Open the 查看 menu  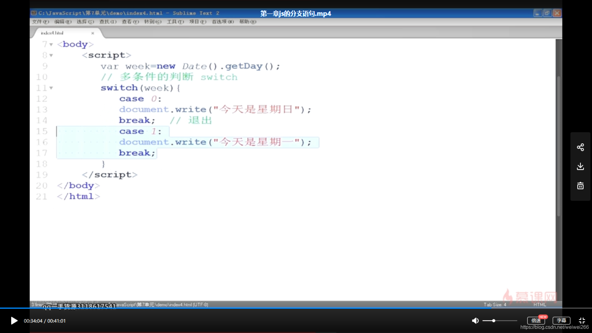tap(130, 22)
